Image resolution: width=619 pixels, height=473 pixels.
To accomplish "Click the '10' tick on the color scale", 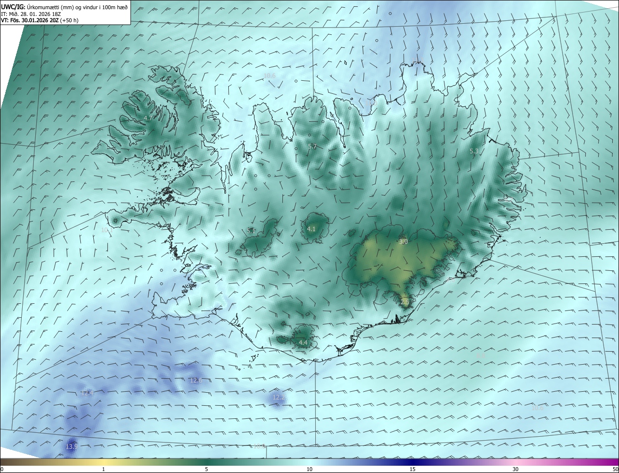I will click(x=309, y=469).
